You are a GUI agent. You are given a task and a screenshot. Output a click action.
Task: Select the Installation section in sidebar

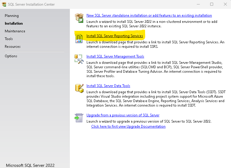tap(14, 23)
